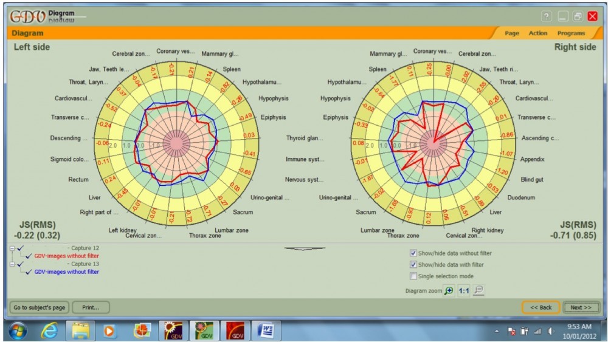
Task: Click the Blind gut label
Action: coord(532,179)
